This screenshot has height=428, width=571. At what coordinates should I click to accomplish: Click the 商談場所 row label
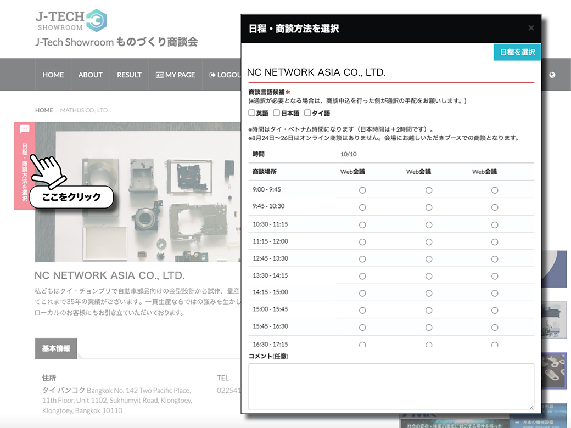265,172
